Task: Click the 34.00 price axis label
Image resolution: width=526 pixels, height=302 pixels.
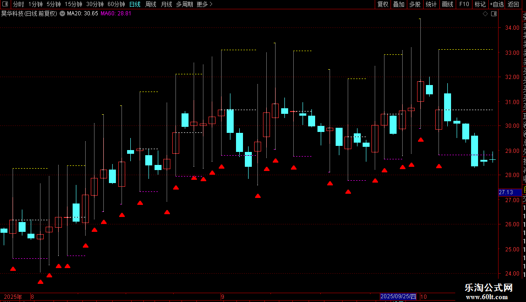Action: 512,28
